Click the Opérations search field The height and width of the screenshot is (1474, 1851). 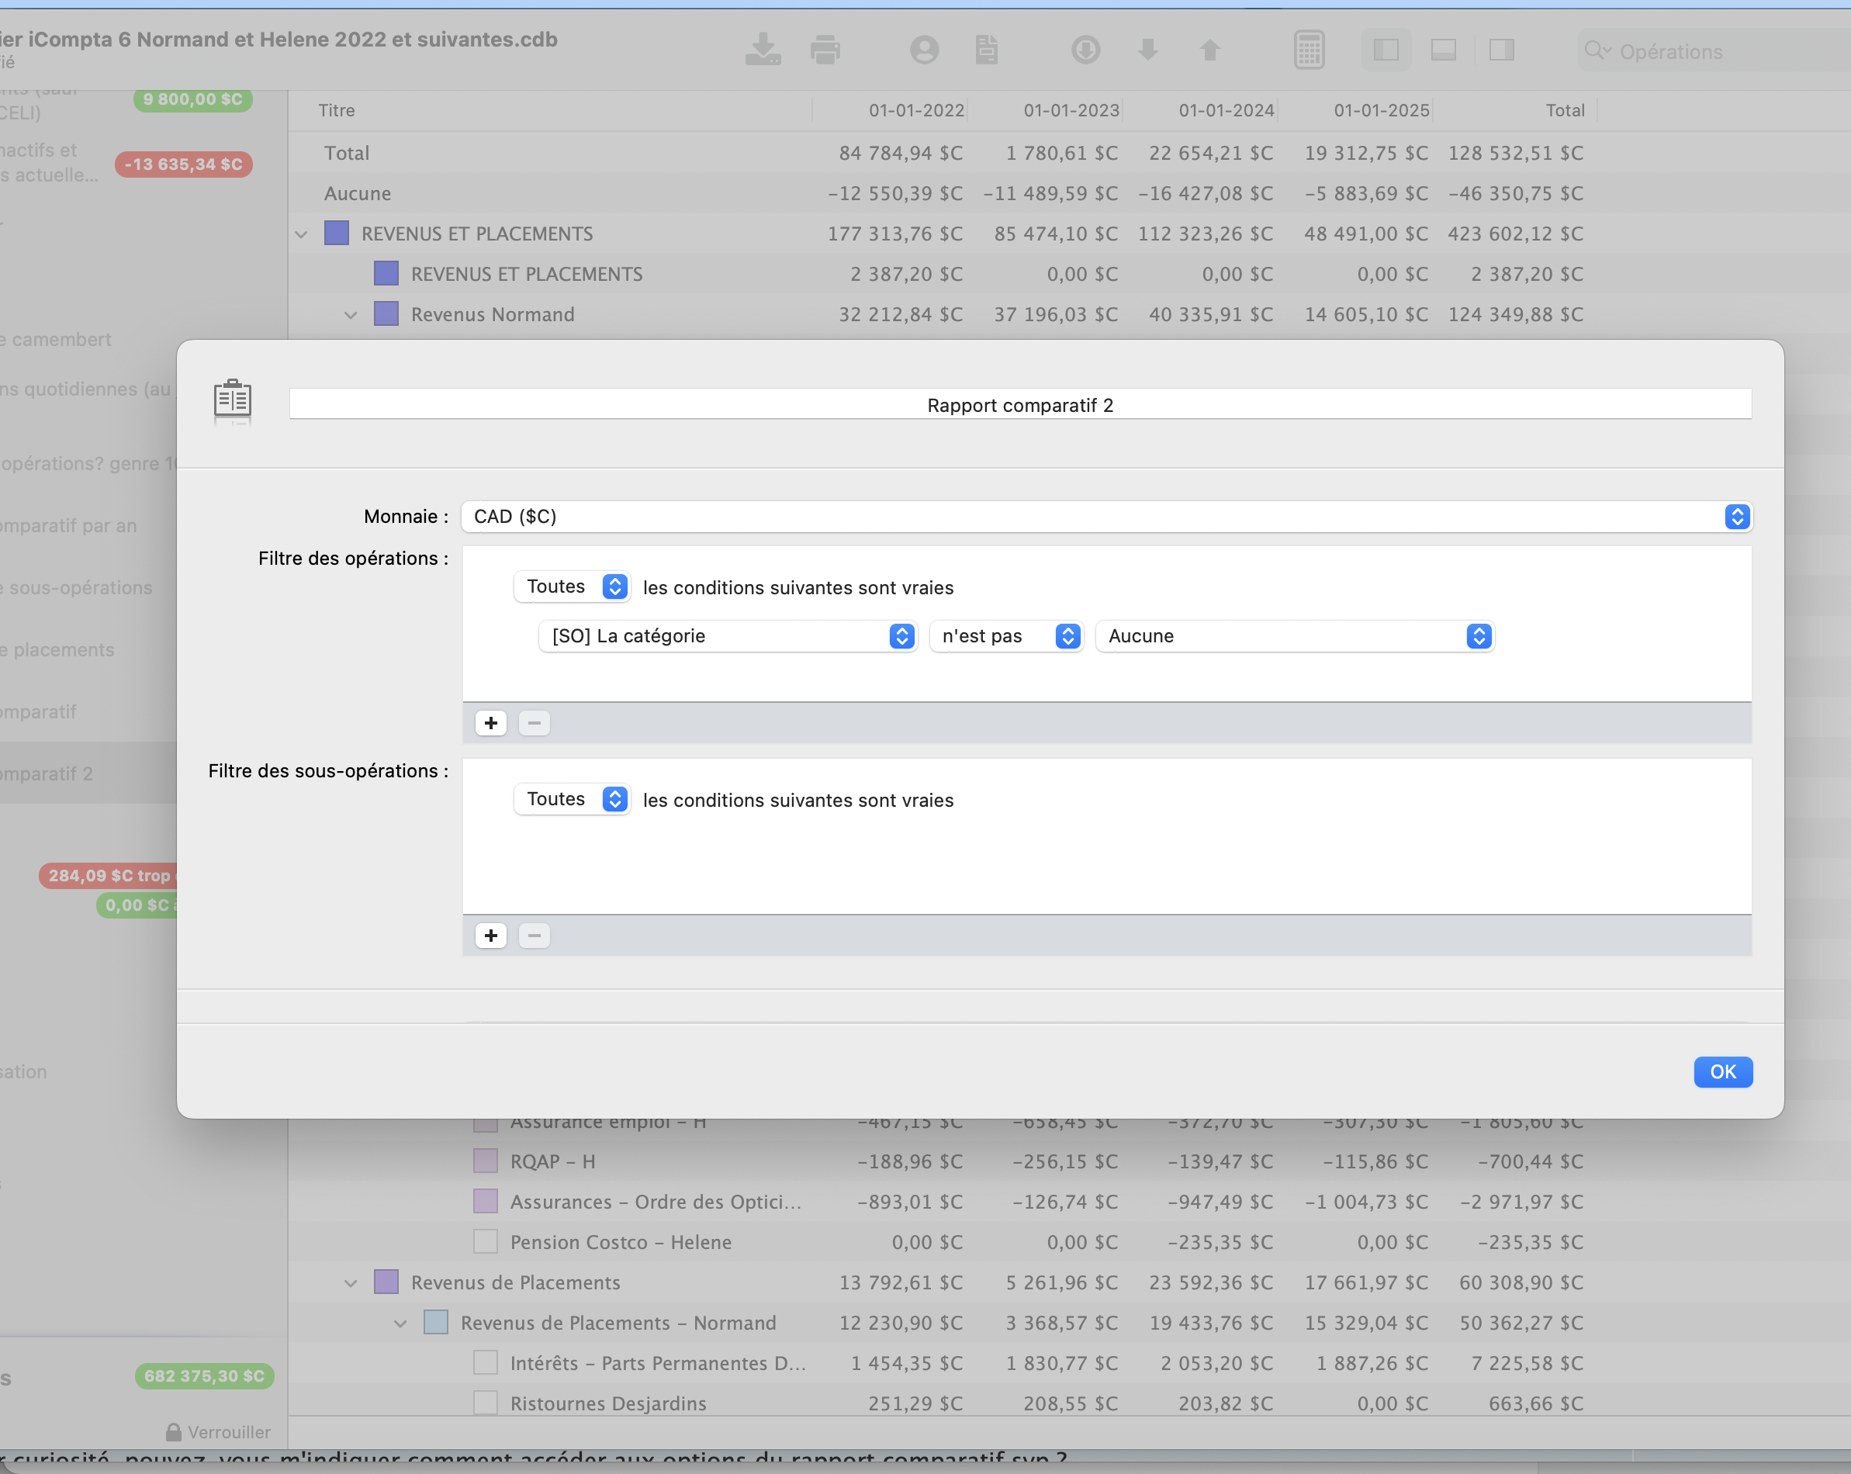[x=1717, y=50]
